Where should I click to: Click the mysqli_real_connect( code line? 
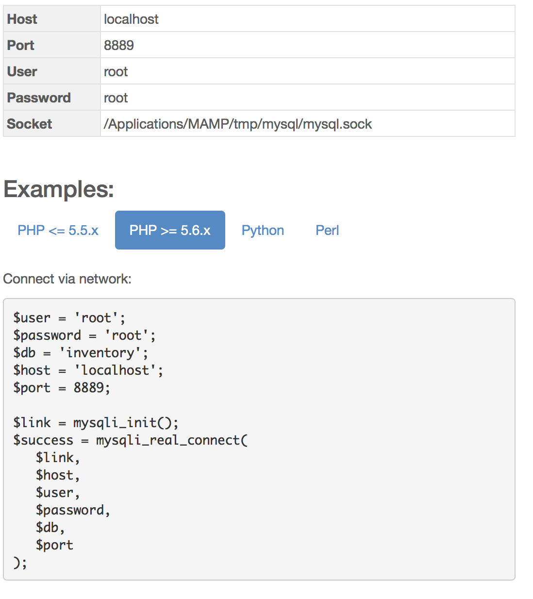(x=130, y=440)
